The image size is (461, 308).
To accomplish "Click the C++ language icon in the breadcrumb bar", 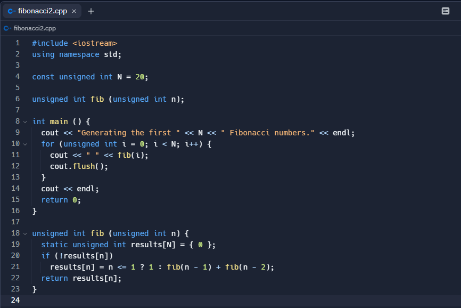I will 7,28.
